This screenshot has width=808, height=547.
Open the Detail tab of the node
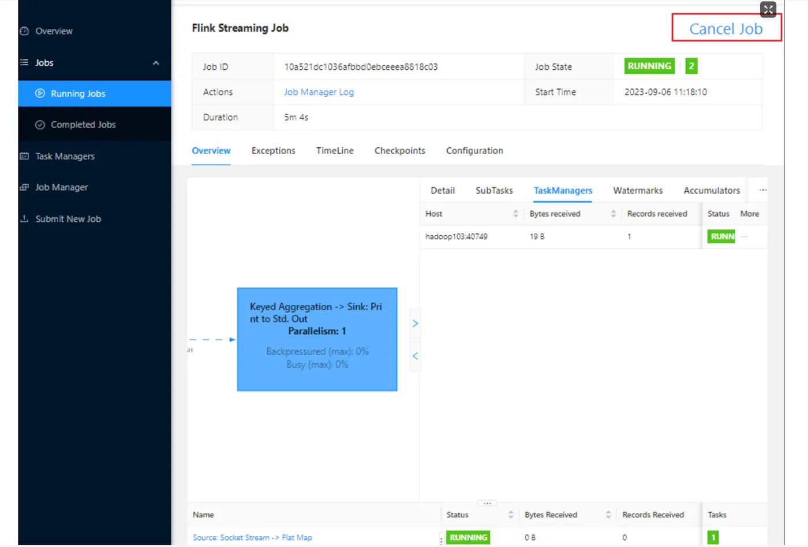pos(443,191)
